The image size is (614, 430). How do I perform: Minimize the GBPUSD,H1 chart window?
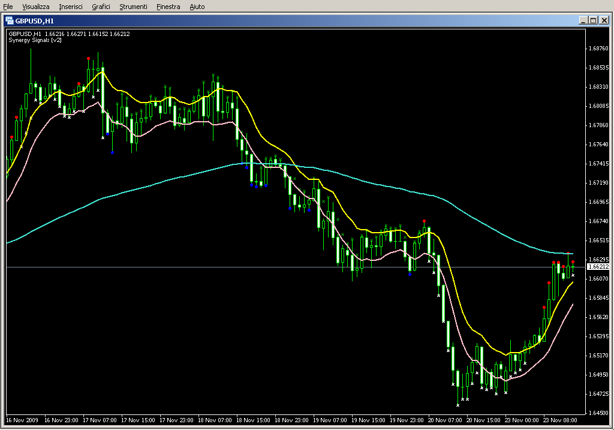583,20
